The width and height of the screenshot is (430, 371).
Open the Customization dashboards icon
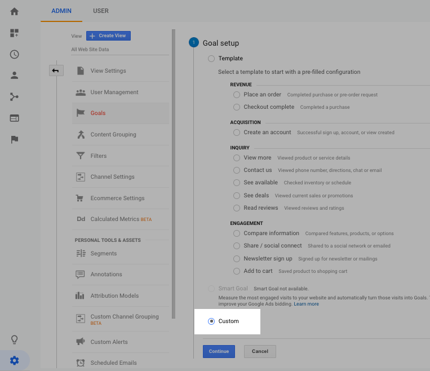coord(14,33)
